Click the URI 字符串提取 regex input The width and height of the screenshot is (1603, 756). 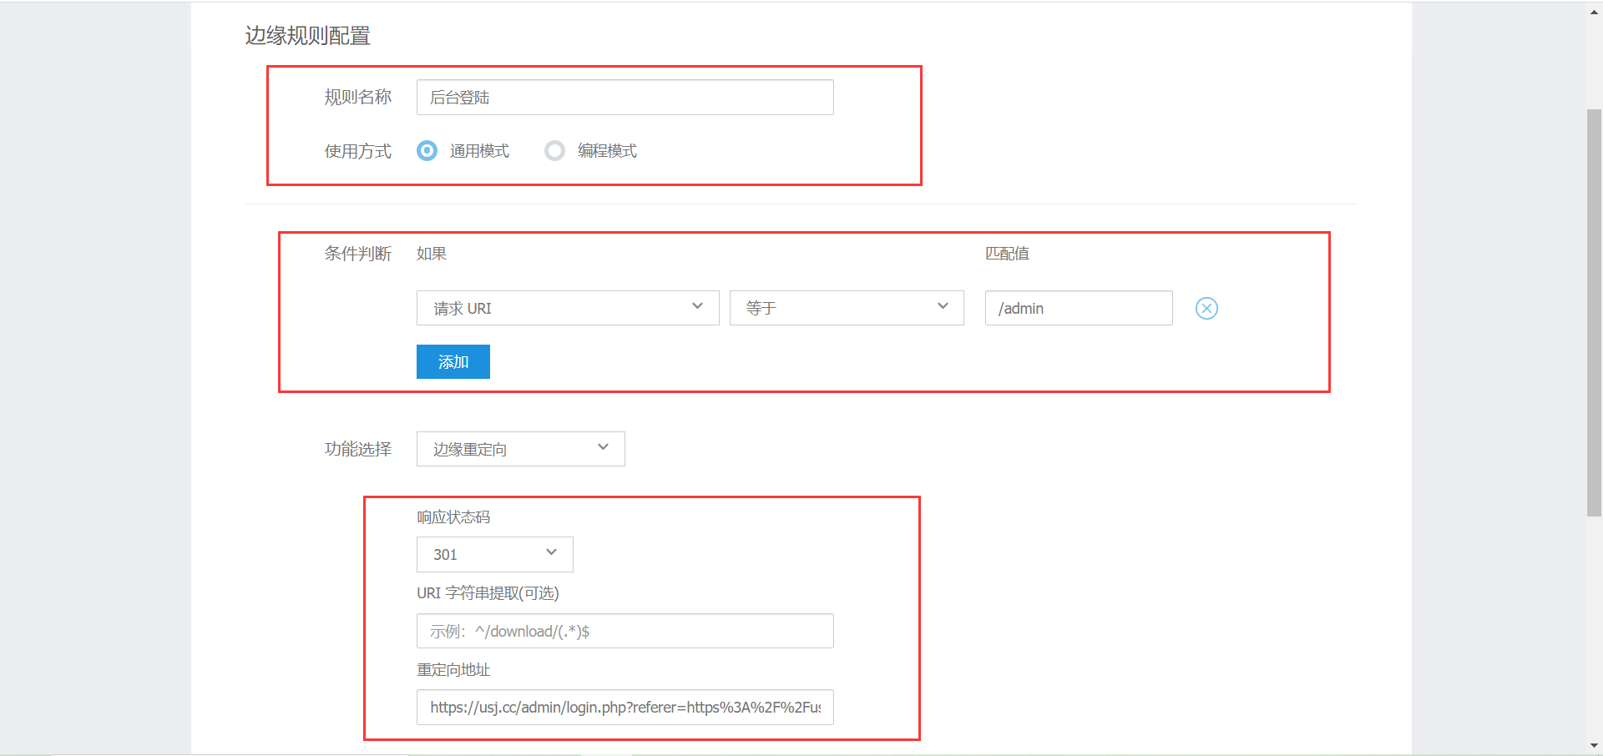tap(625, 631)
